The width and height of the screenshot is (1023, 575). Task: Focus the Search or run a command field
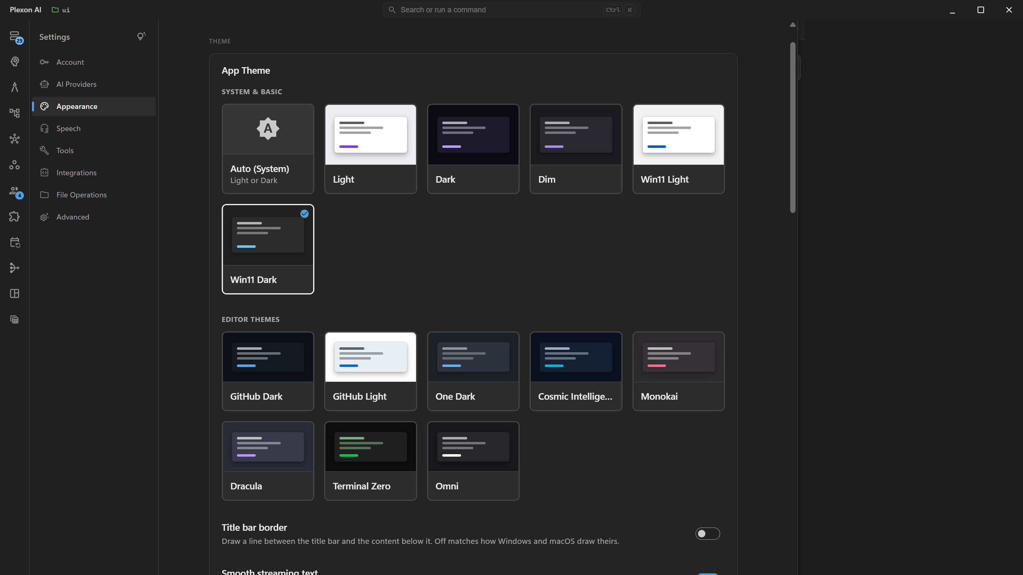(511, 10)
